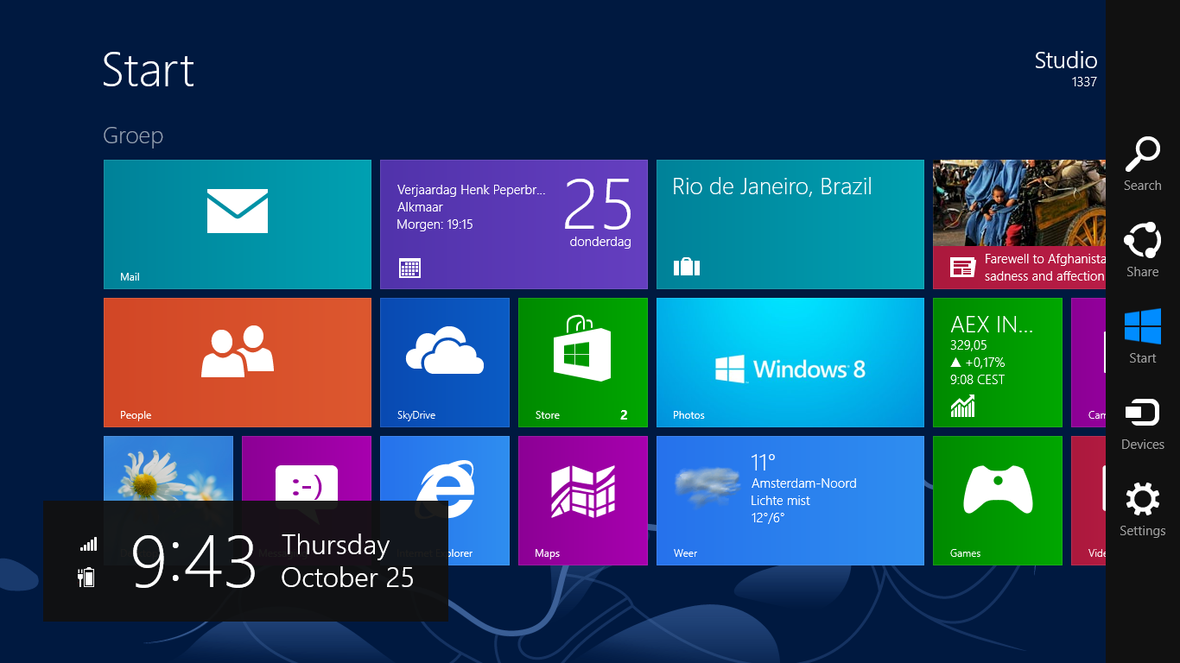Open the Finance chart icon

point(962,406)
